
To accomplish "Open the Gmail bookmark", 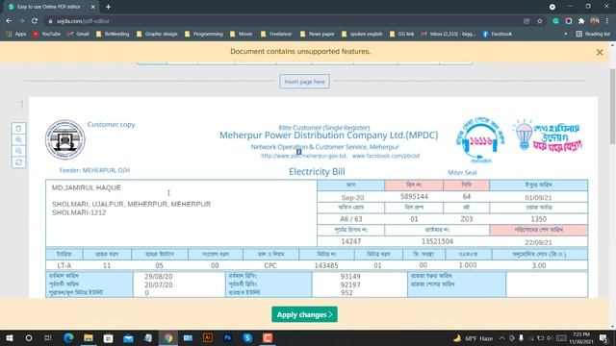I will [x=78, y=35].
